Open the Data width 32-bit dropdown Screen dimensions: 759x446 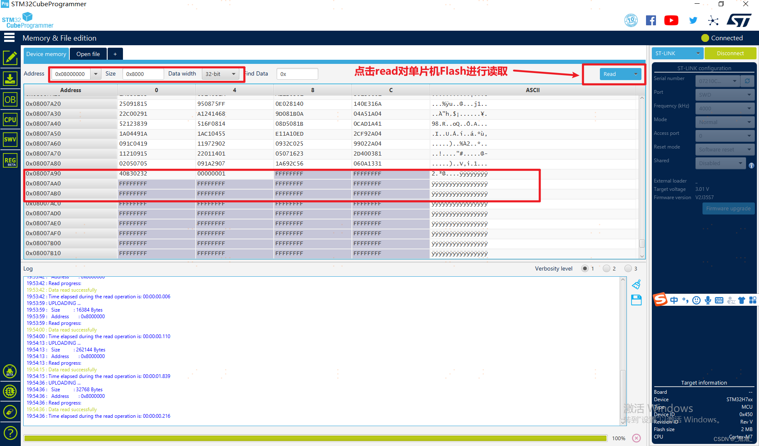(x=220, y=74)
